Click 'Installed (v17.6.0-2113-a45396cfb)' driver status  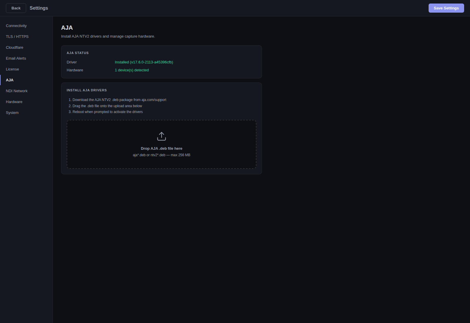point(144,62)
